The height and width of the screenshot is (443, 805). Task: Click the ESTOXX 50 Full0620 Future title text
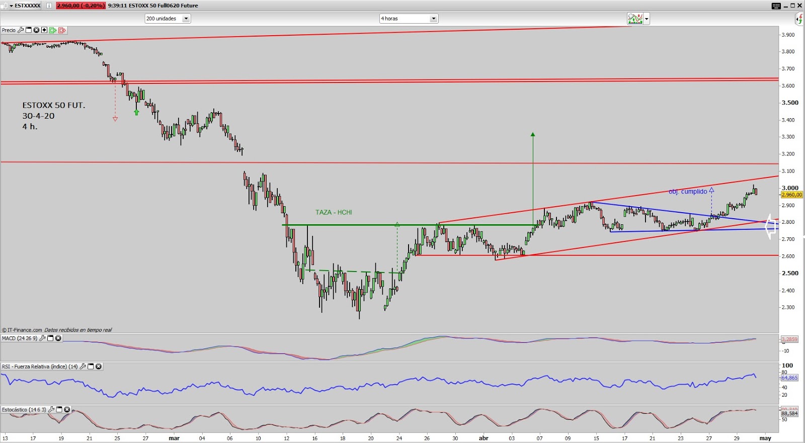click(x=164, y=6)
